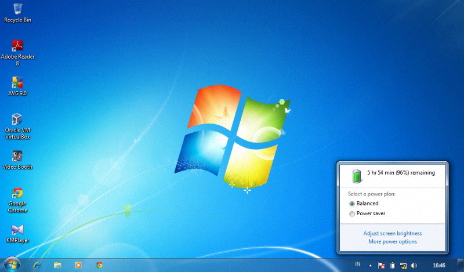Select the Google Chrome desktop shortcut
Screen dimensions: 464x272
[x=17, y=200]
